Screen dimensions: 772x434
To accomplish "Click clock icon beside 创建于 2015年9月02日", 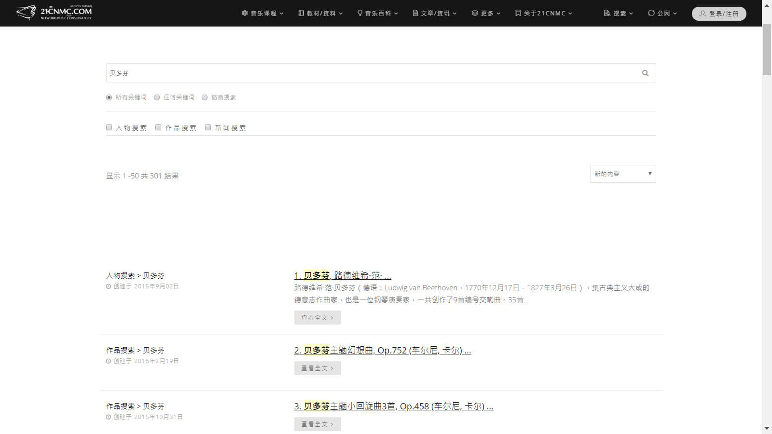I will tap(109, 286).
